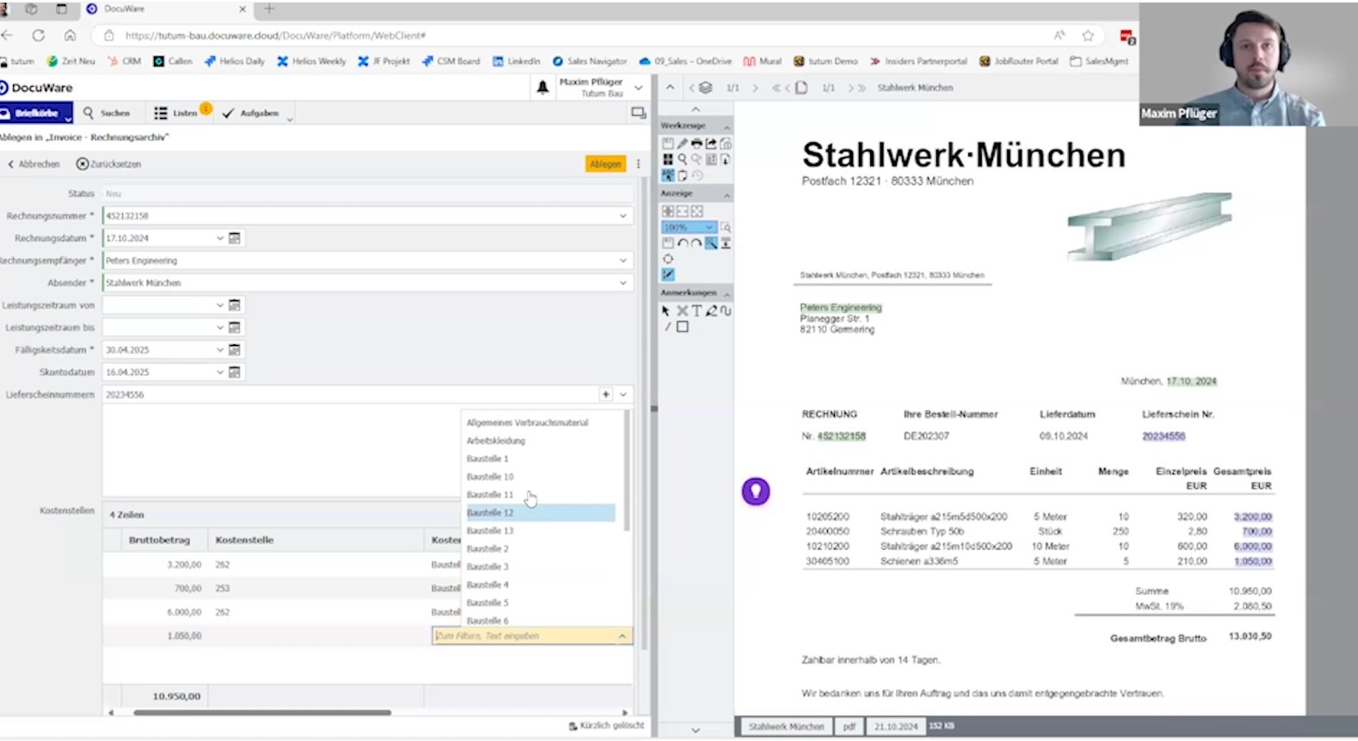
Task: Collapse the Anmerkungen section
Action: point(727,294)
